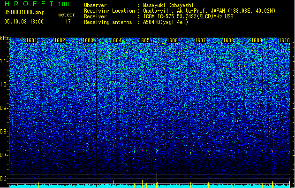The image size is (295, 188).
Task: Click the 1.1 kHz axis label
Action: 4,61
